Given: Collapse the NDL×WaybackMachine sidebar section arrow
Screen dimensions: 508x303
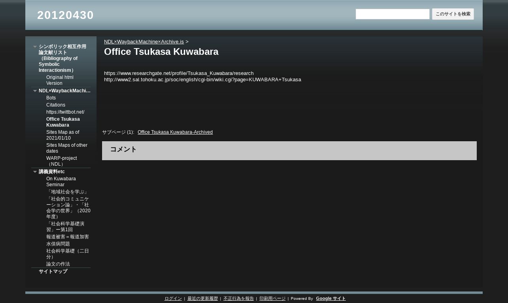Looking at the screenshot, I should pos(35,91).
